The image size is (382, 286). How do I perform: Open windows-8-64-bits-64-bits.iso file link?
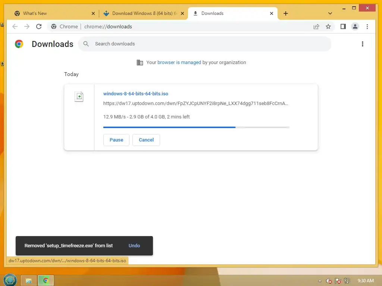click(136, 93)
